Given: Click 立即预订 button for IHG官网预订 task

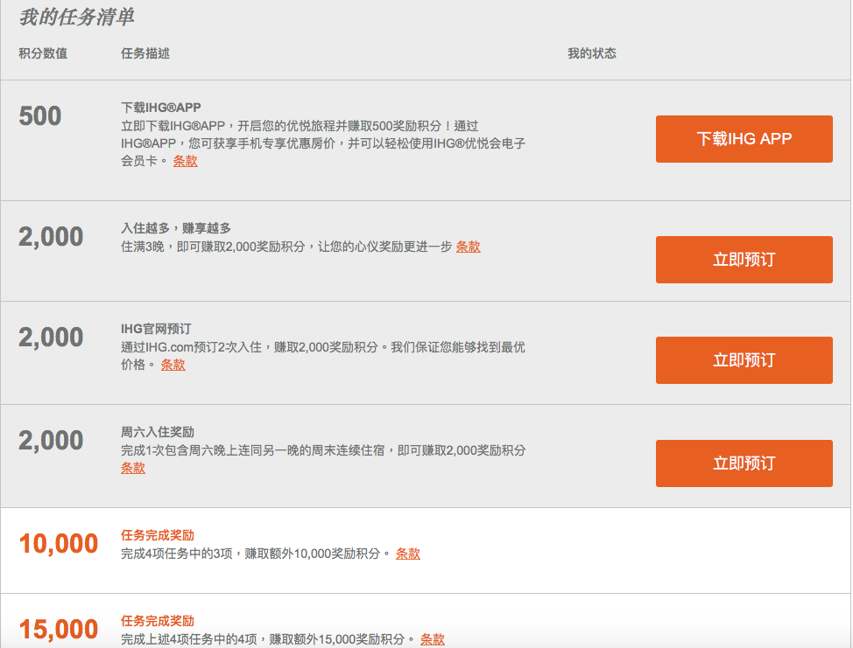Looking at the screenshot, I should click(744, 360).
